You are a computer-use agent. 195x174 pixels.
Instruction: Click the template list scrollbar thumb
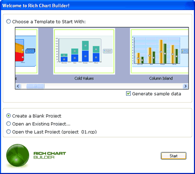click(35, 86)
